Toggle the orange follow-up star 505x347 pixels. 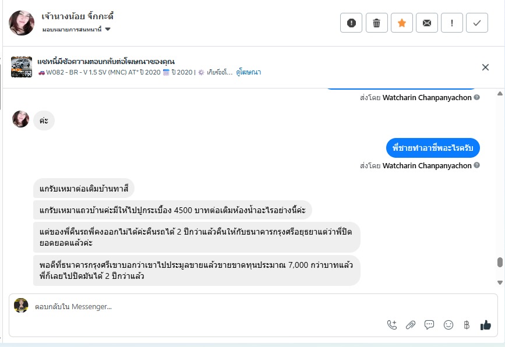coord(401,23)
